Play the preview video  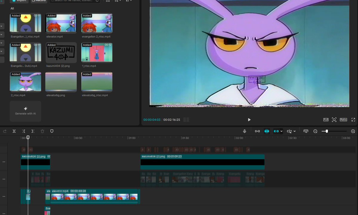click(249, 120)
